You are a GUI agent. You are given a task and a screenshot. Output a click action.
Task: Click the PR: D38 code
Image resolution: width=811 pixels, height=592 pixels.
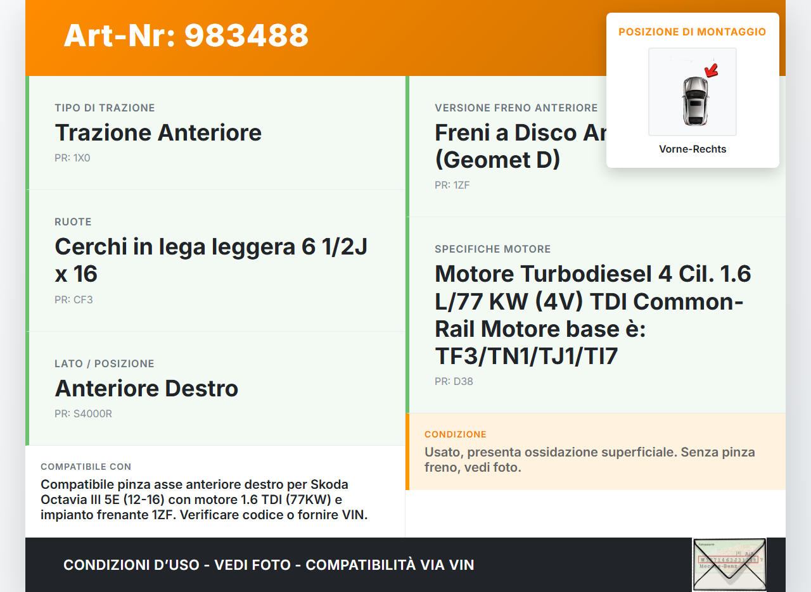point(454,382)
